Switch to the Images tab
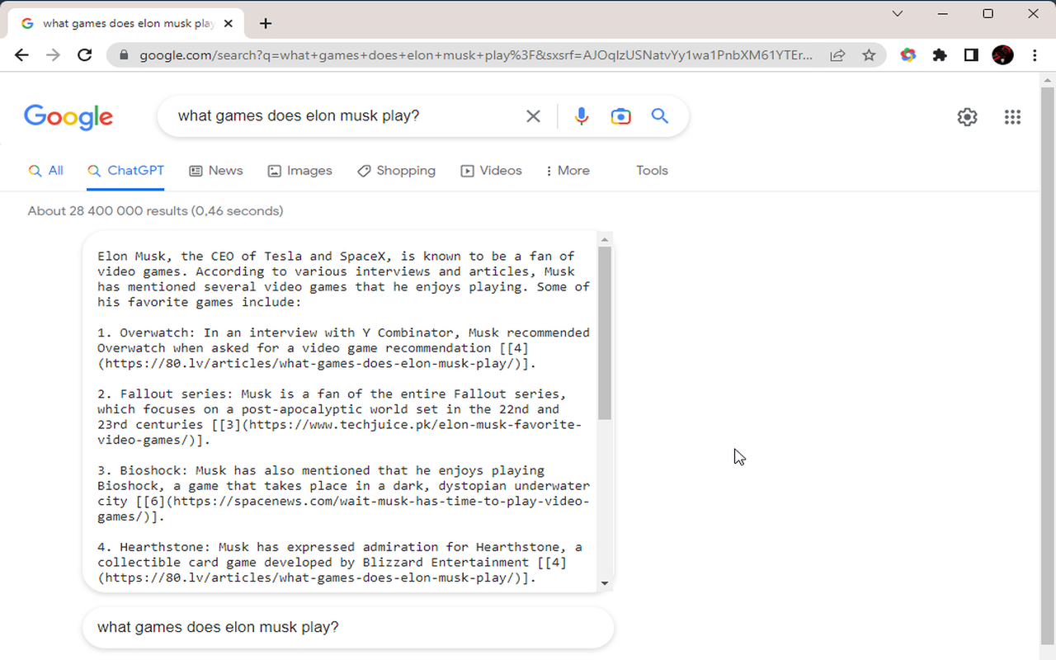Viewport: 1056px width, 660px height. click(x=300, y=171)
